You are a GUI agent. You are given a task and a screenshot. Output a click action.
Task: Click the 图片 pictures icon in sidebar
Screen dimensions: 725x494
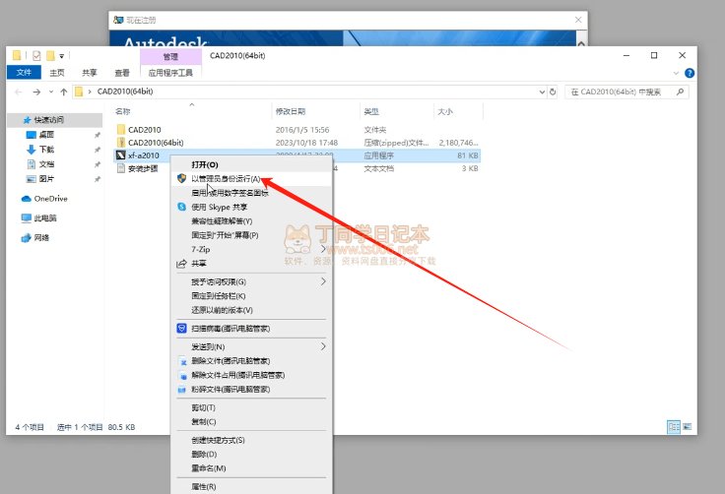point(31,179)
